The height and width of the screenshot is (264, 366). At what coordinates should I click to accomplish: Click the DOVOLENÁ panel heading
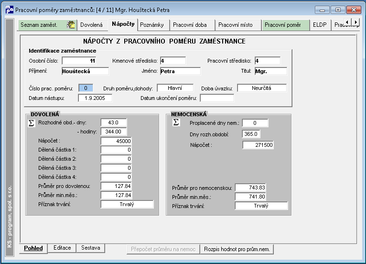[45, 114]
